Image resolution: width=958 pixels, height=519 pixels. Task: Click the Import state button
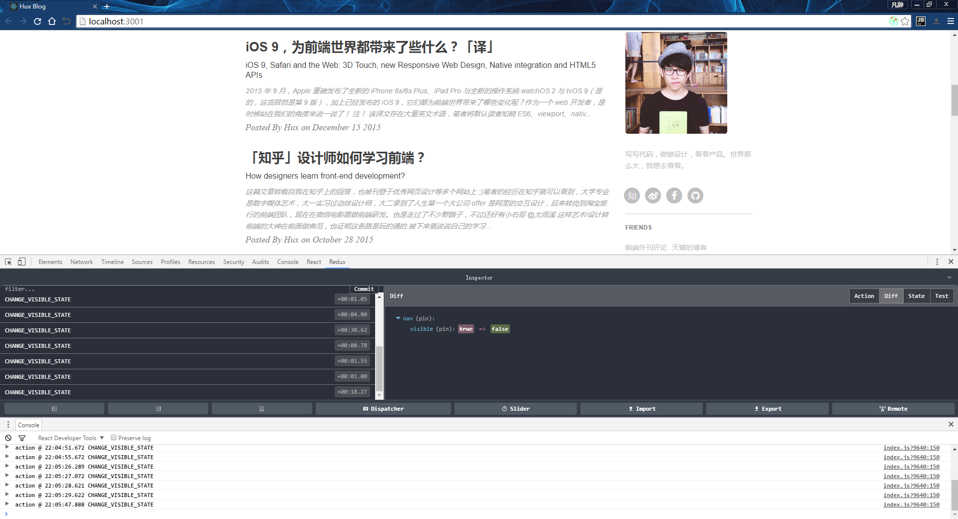coord(641,409)
